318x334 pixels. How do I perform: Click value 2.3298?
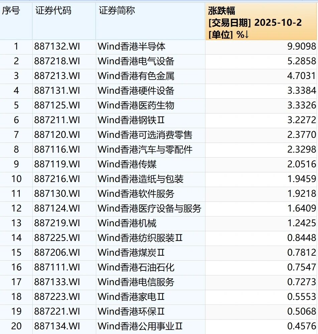tap(302, 150)
